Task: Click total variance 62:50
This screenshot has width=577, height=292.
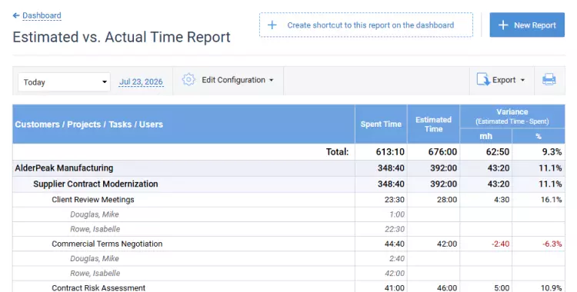Action: pyautogui.click(x=498, y=152)
